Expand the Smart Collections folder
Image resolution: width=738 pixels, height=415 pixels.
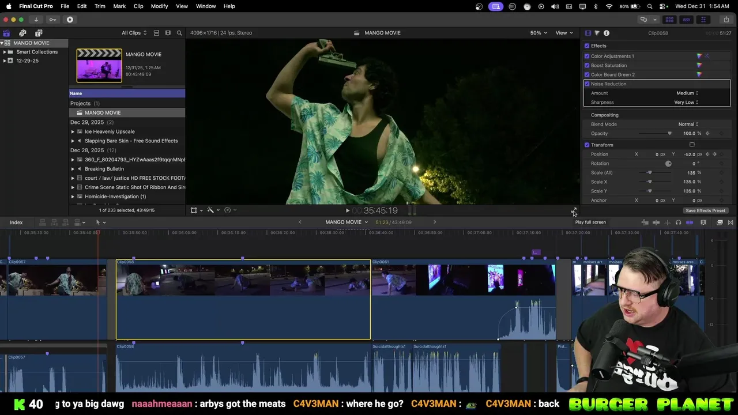tap(5, 52)
